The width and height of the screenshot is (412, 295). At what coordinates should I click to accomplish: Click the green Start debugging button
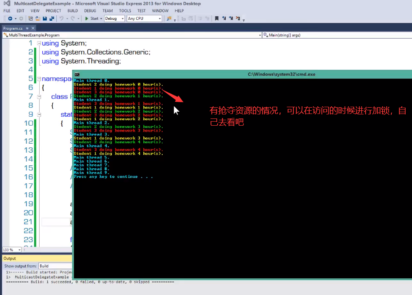click(92, 18)
